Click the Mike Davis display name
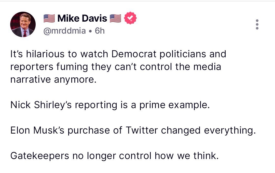Viewport: 275px width, 173px height. click(x=82, y=18)
